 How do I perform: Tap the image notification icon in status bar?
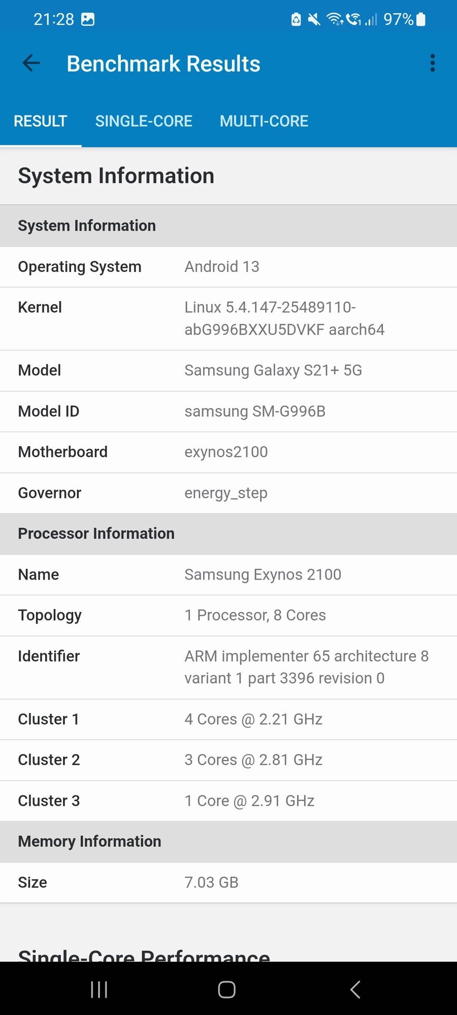(88, 19)
